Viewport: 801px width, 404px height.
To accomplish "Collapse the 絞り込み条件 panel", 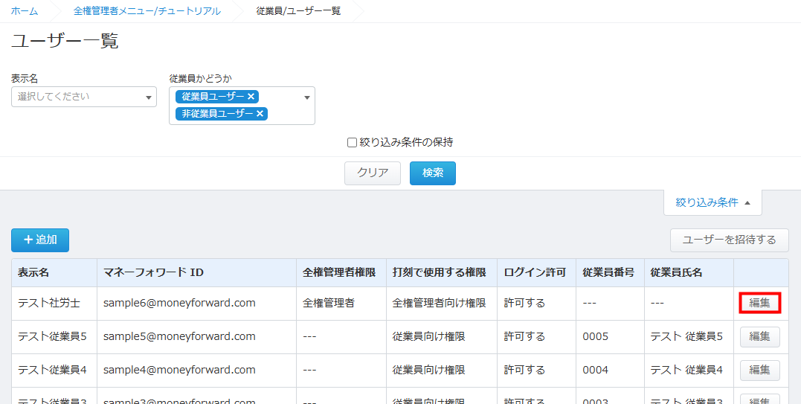I will point(712,202).
